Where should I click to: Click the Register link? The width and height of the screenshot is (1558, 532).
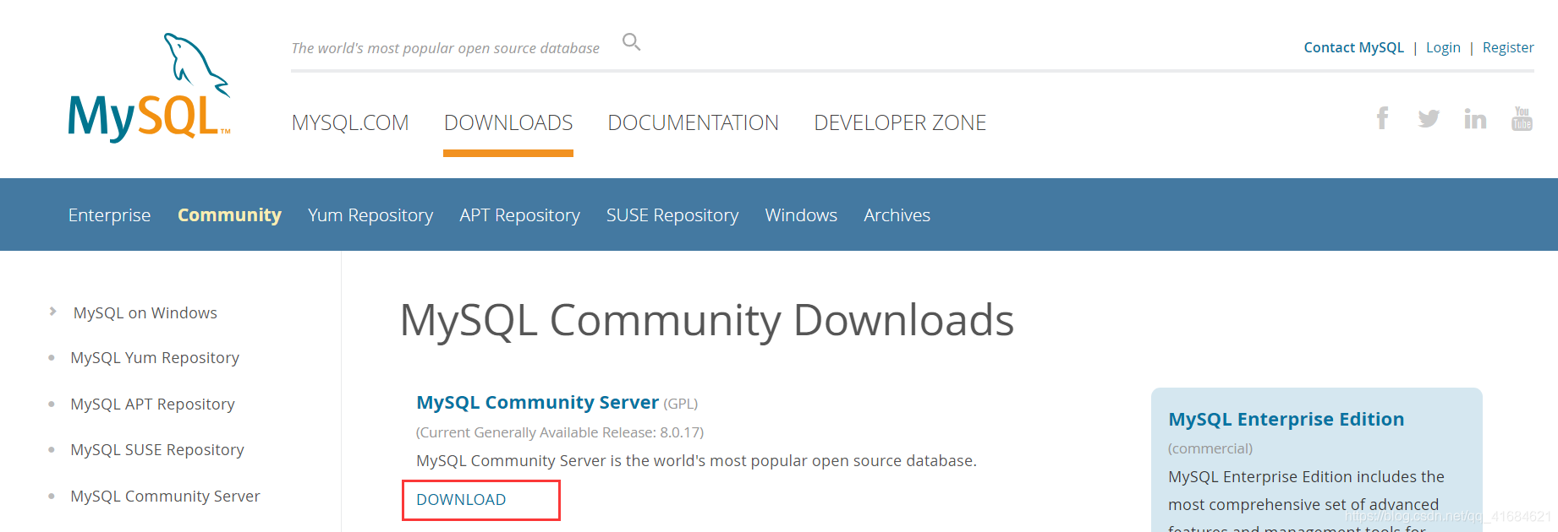(1508, 47)
